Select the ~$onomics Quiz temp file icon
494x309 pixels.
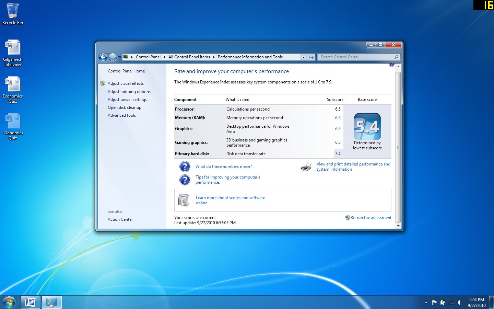tap(13, 126)
